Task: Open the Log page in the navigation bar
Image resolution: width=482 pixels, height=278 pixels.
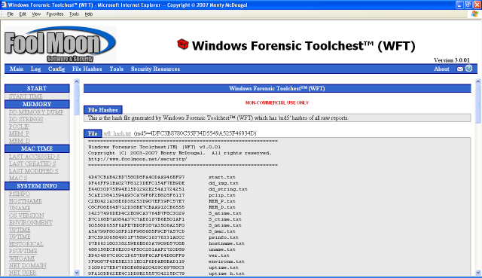Action: pyautogui.click(x=35, y=69)
